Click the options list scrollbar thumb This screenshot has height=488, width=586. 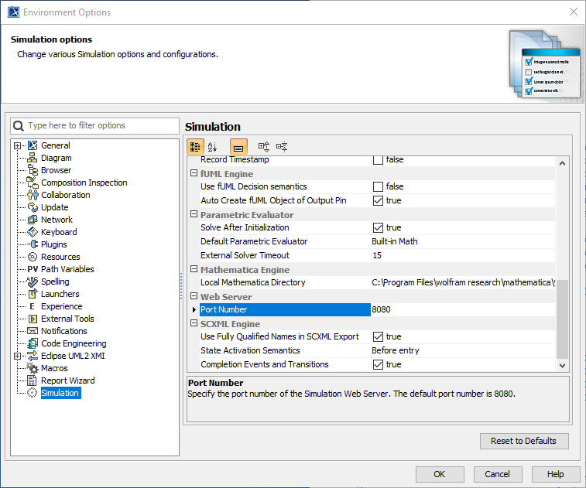[x=562, y=319]
